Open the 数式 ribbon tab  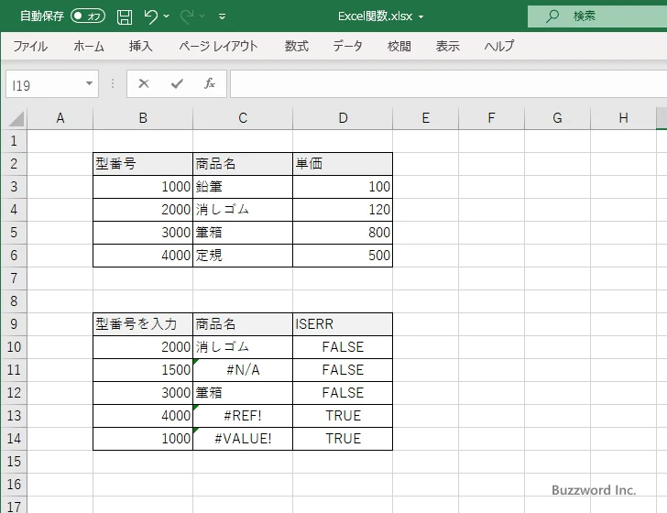(x=297, y=46)
